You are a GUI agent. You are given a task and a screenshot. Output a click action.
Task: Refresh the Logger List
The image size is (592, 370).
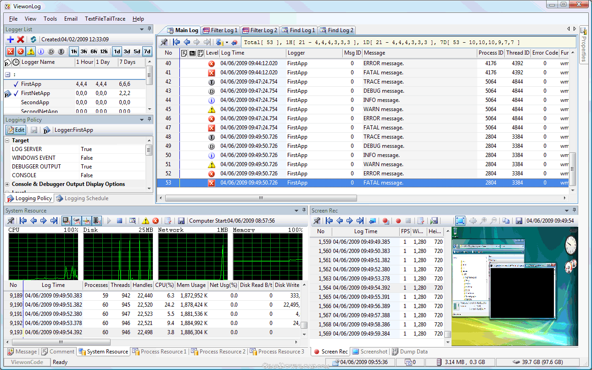[x=33, y=39]
